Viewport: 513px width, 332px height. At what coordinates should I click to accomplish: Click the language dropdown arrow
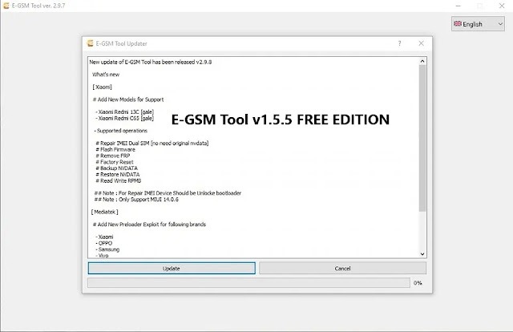(x=500, y=24)
